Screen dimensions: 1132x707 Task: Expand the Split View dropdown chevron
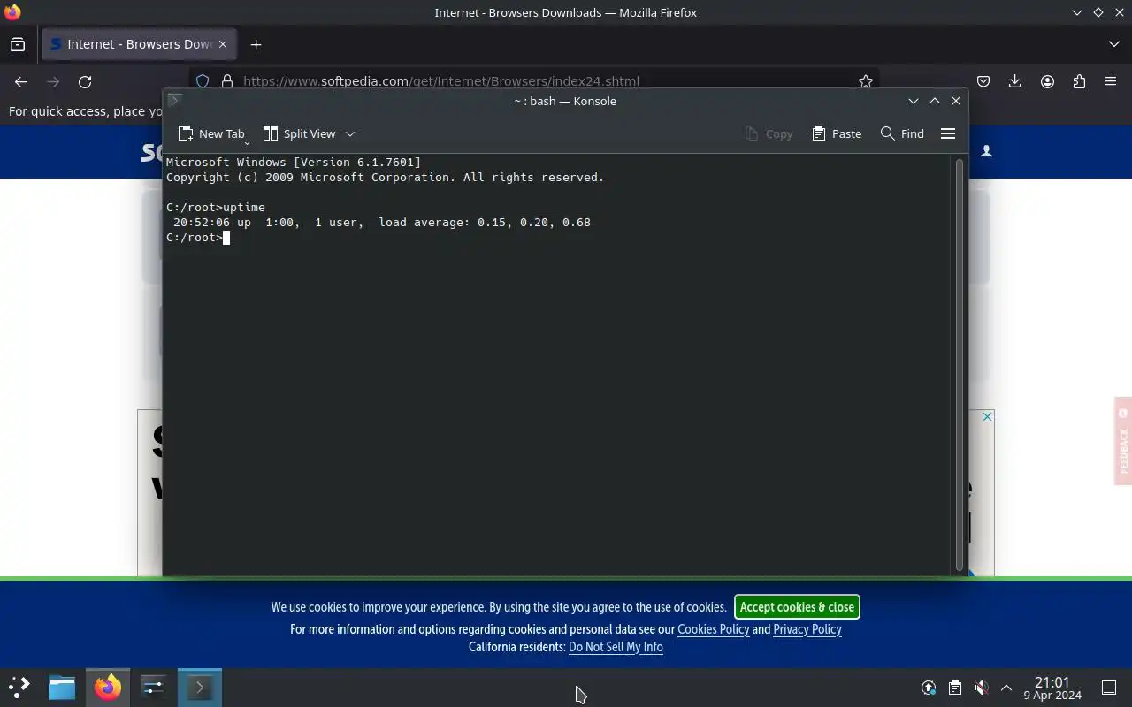click(350, 133)
